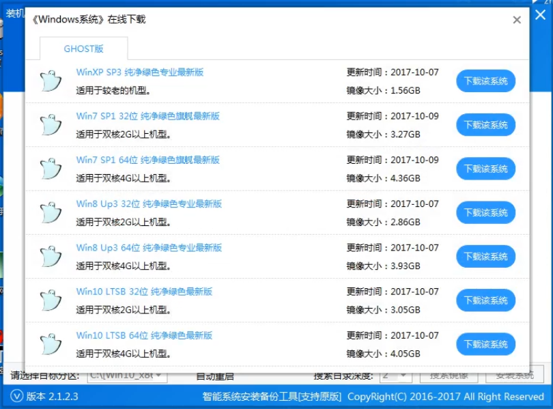Download the WinXP SP3 system via 下载该系统
The image size is (553, 409).
coord(485,80)
